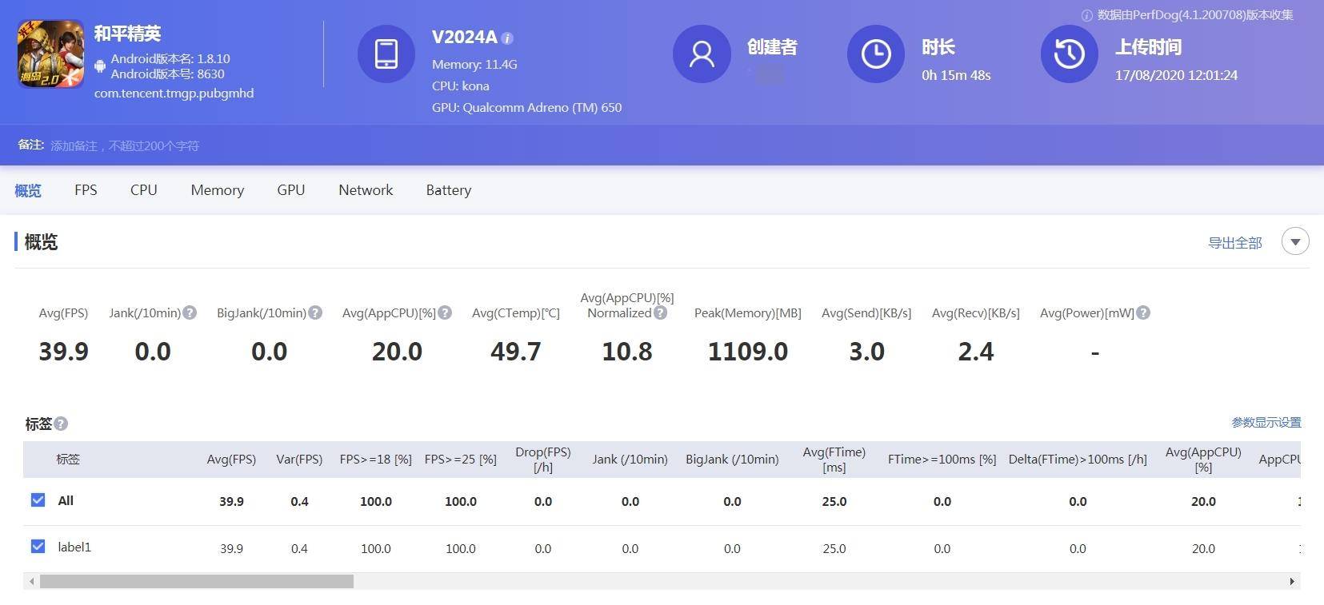Open the Network tab
Viewport: 1324px width, 605px height.
coord(366,190)
